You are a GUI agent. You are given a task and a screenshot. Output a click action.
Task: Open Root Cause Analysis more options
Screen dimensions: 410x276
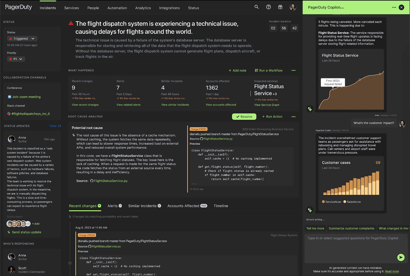293,117
